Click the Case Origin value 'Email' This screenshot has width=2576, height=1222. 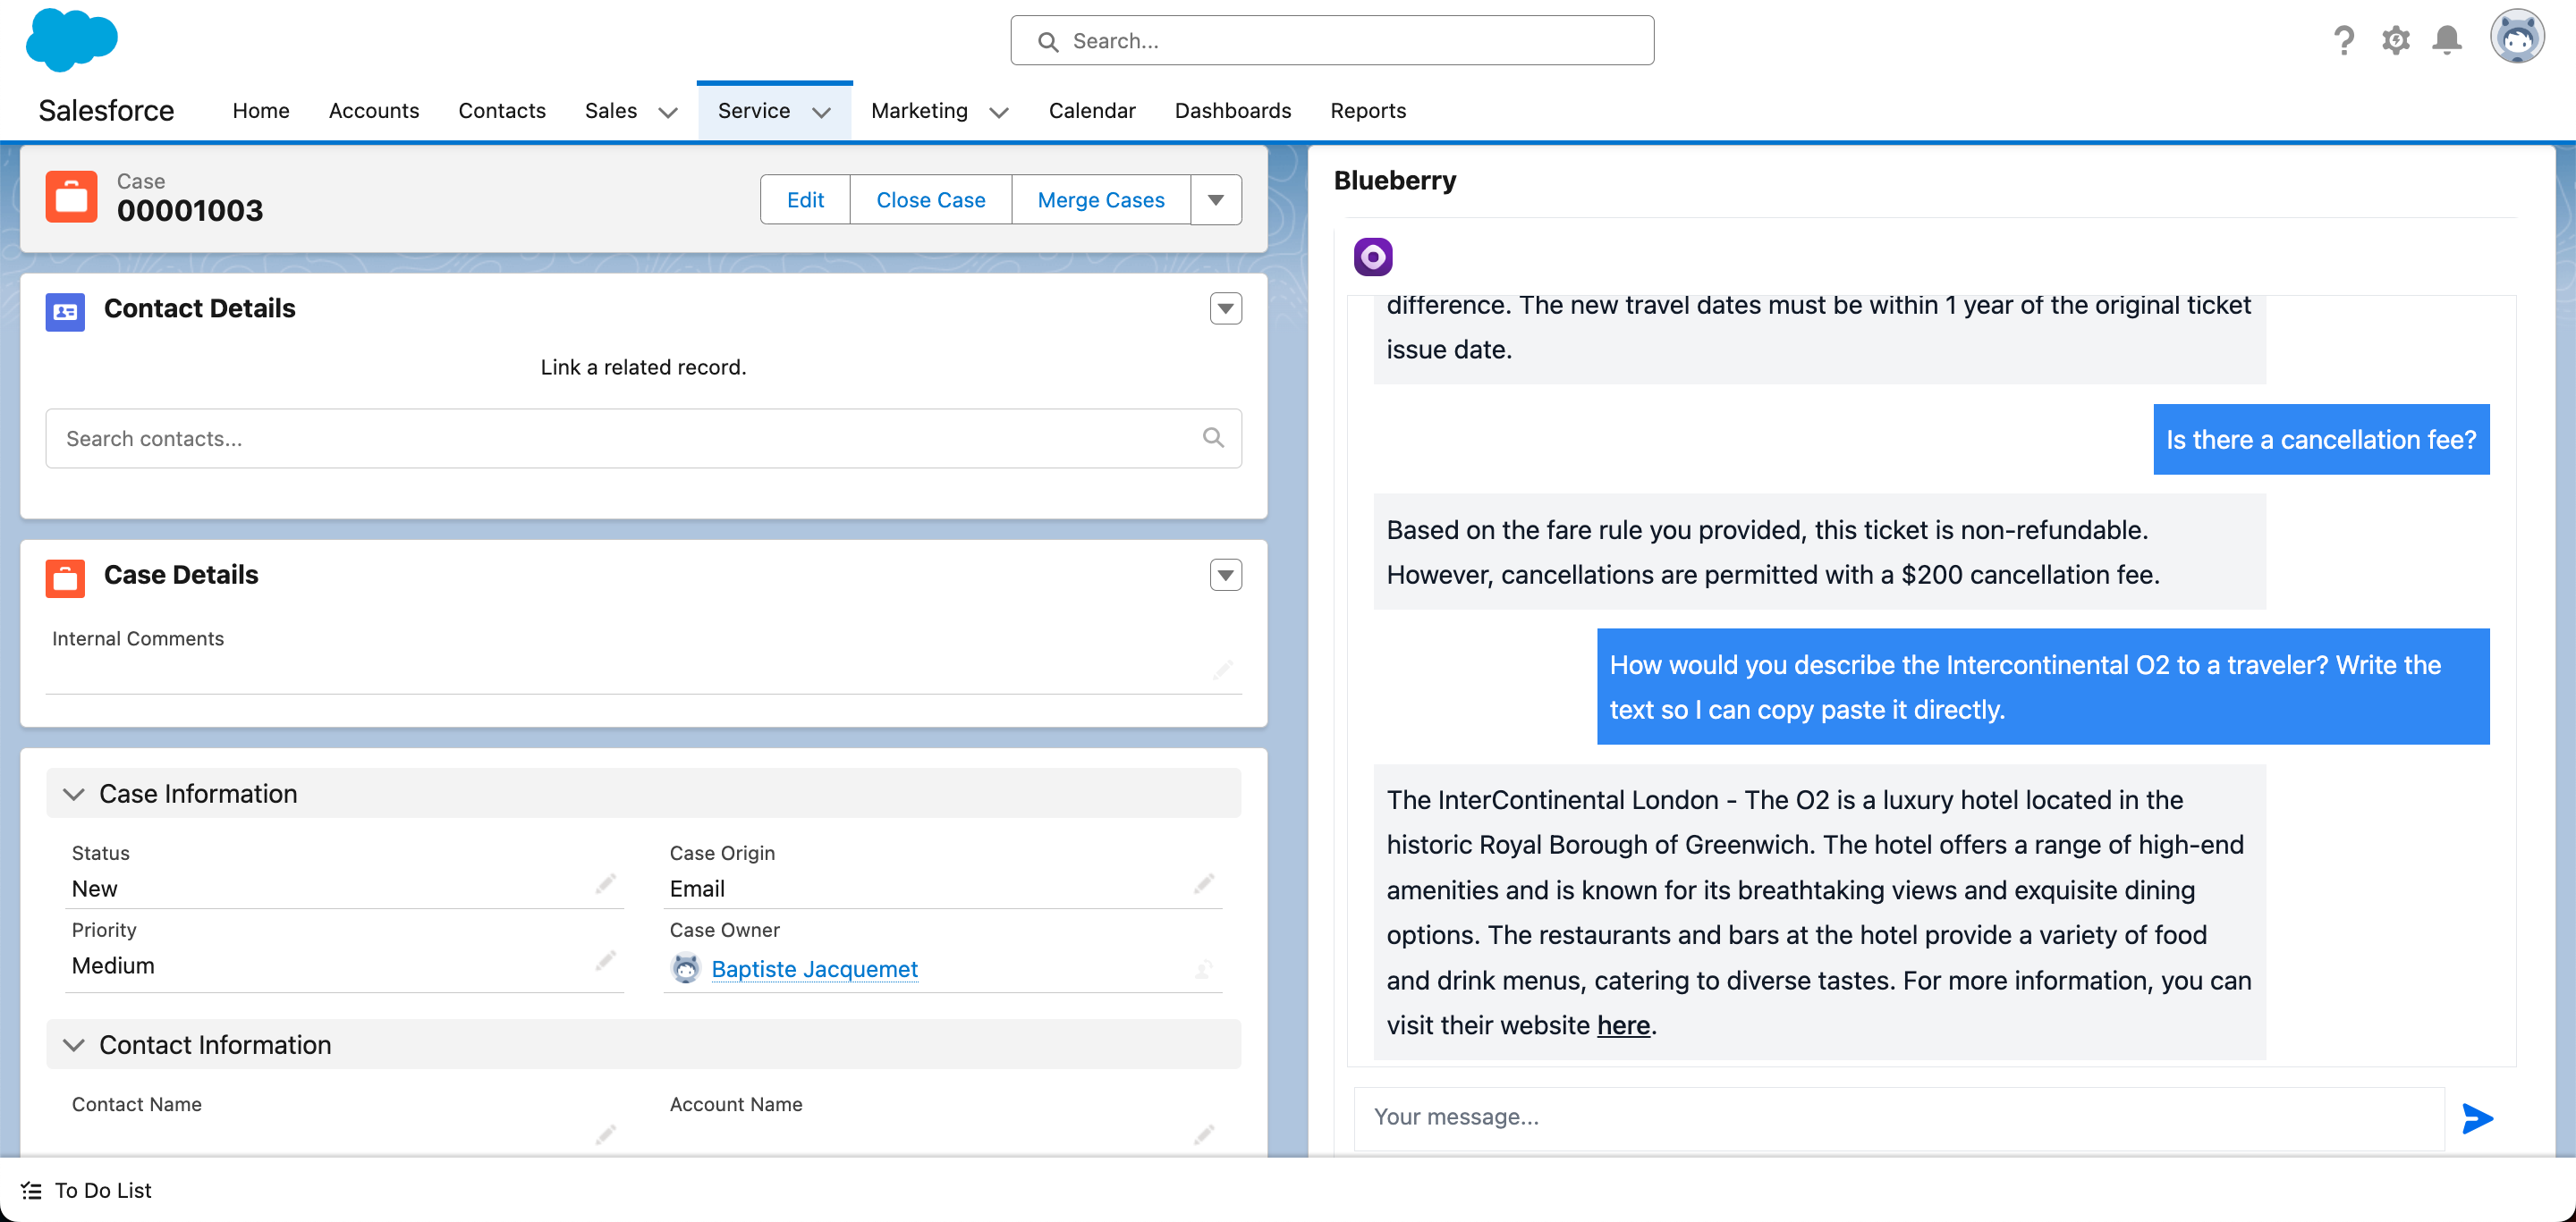coord(697,889)
